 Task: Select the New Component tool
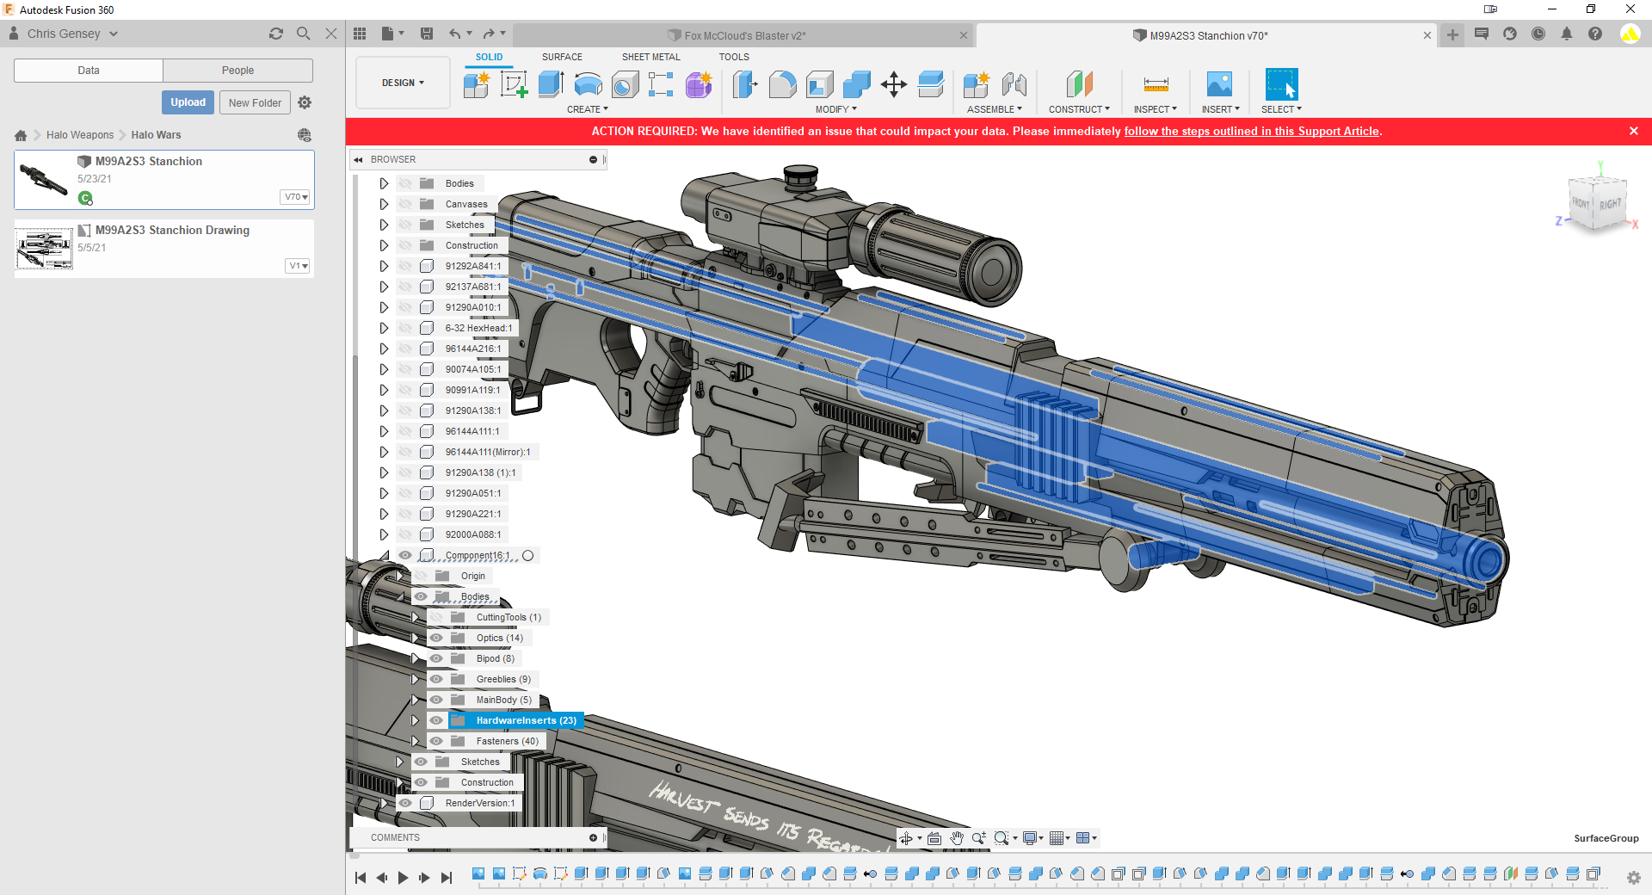click(476, 84)
